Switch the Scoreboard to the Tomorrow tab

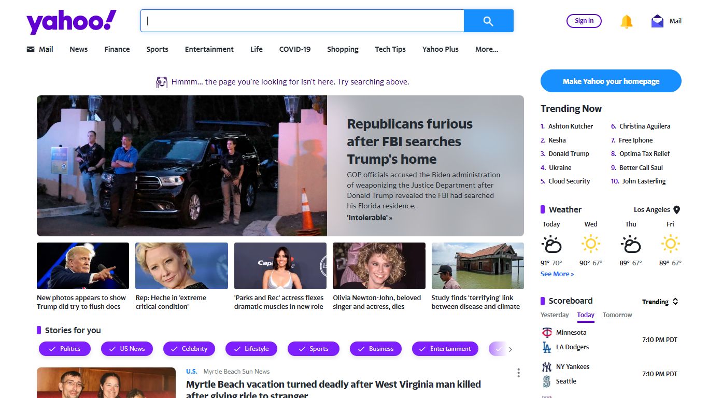point(617,315)
